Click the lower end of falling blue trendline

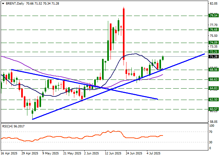pos(157,99)
